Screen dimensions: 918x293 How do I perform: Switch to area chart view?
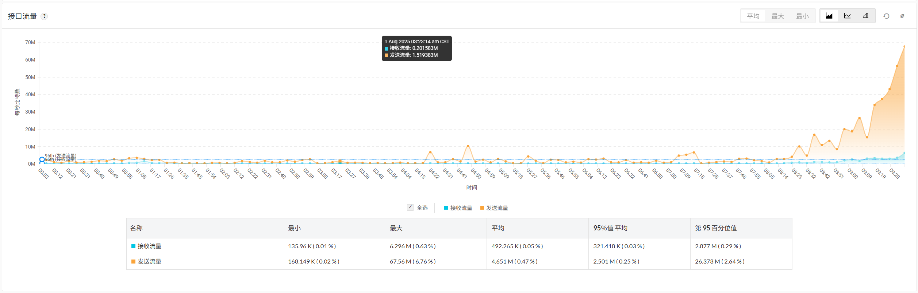829,16
